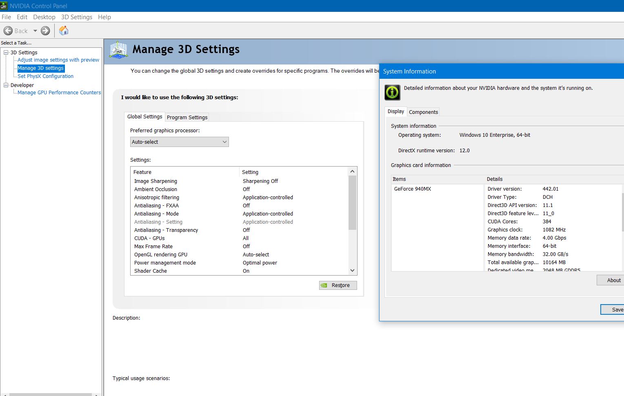Select the Ambient Occlusion row
The width and height of the screenshot is (624, 396).
[x=240, y=189]
